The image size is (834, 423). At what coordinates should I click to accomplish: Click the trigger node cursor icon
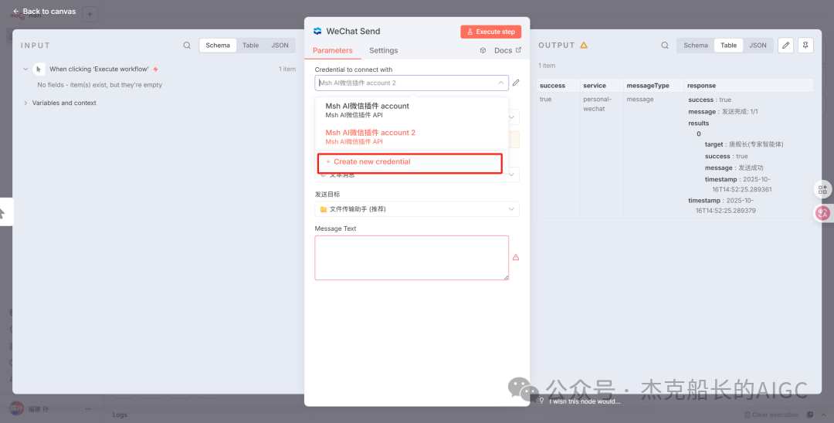point(39,69)
